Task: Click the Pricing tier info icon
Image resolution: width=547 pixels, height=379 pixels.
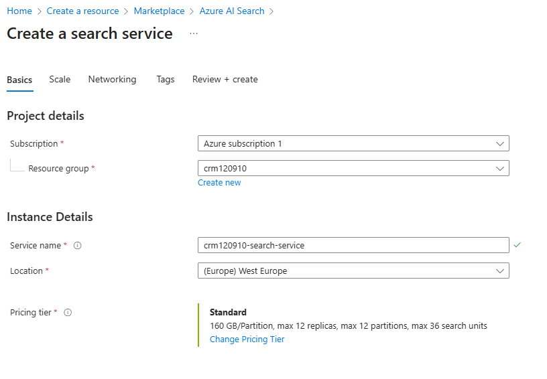Action: (x=68, y=313)
